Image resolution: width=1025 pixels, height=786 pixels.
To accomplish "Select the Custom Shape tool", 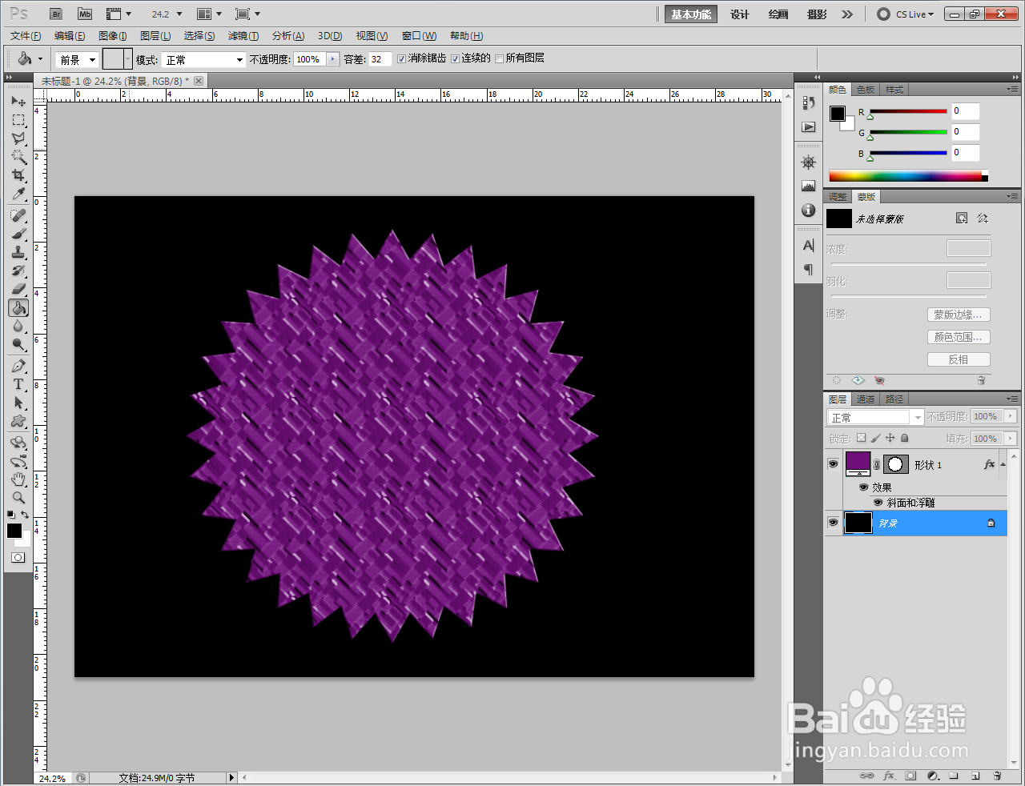I will [18, 421].
